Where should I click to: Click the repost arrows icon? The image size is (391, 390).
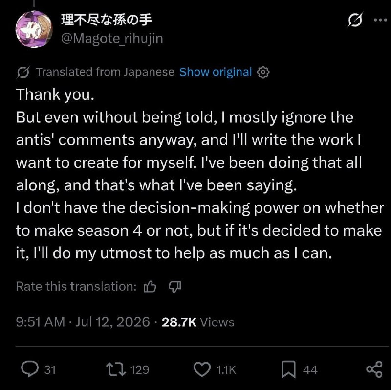(x=116, y=369)
